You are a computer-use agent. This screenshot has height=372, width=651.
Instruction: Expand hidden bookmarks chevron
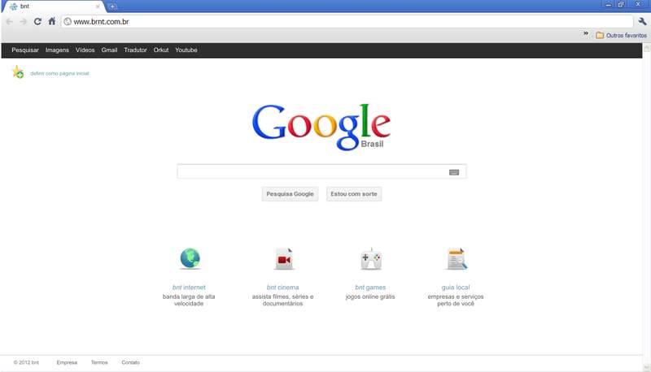586,33
